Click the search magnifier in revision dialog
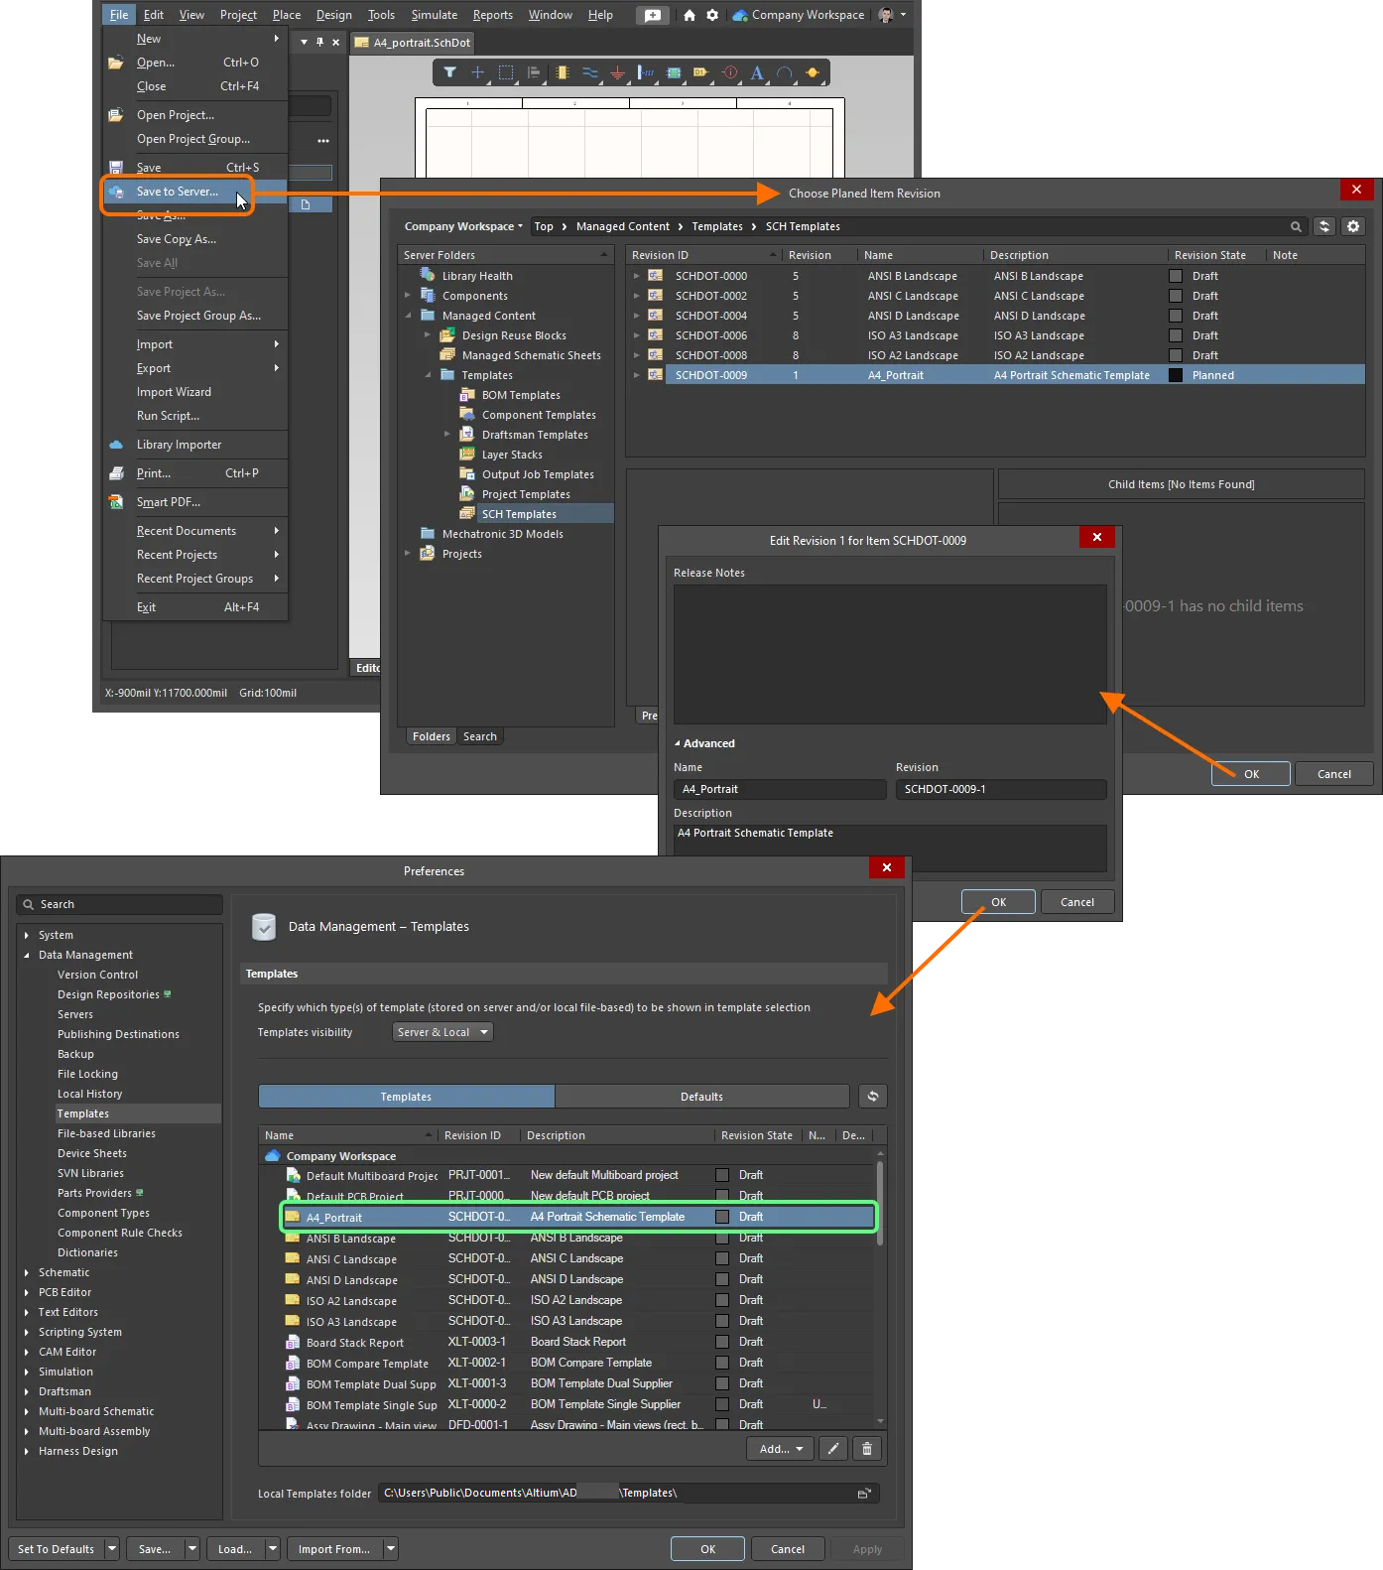Image resolution: width=1383 pixels, height=1570 pixels. tap(1296, 226)
